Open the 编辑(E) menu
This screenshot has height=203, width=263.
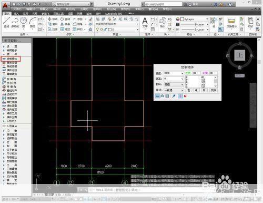click(x=31, y=9)
